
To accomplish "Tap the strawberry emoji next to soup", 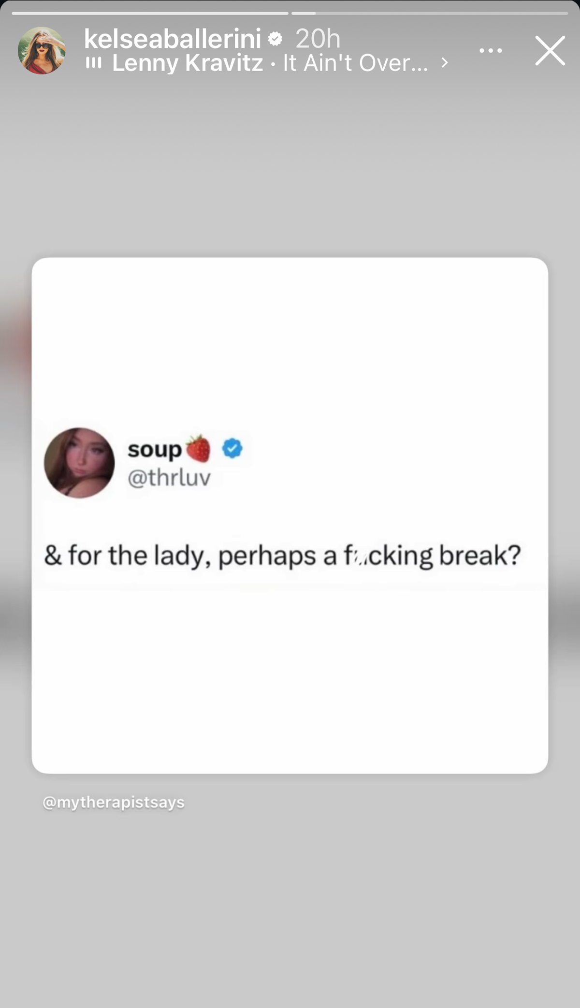I will (198, 448).
